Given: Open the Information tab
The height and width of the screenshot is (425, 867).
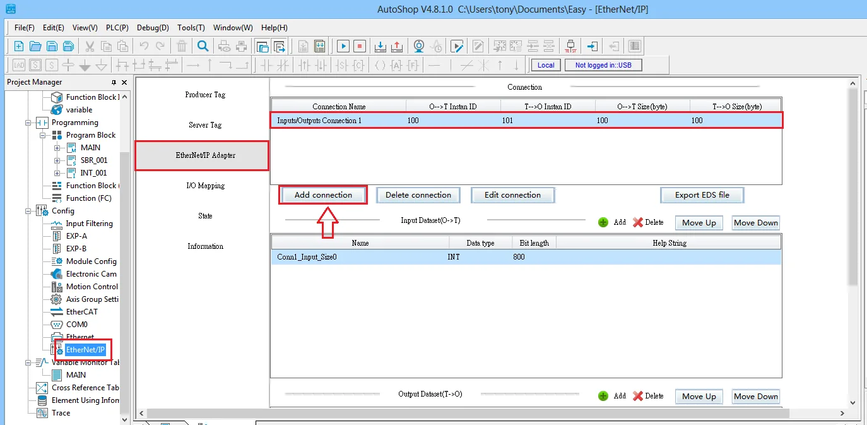Looking at the screenshot, I should tap(205, 246).
